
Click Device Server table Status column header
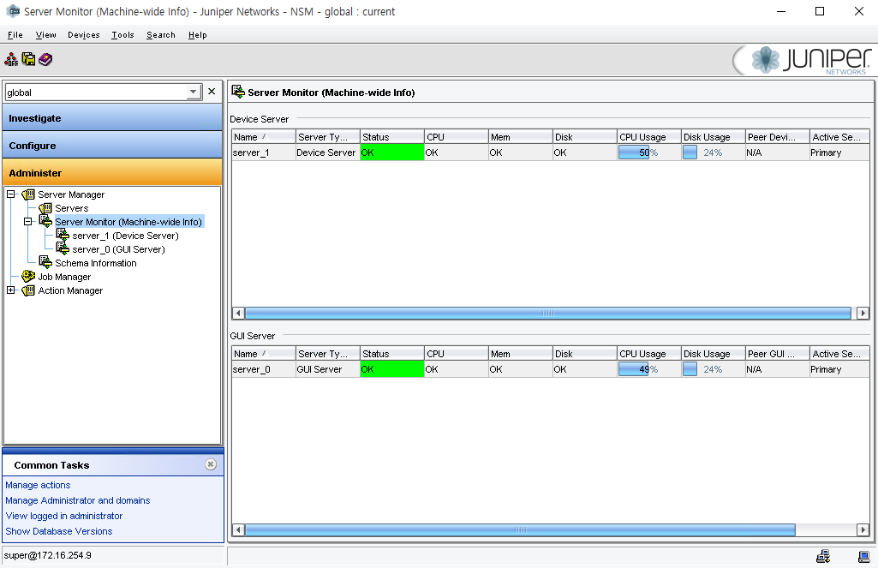[x=392, y=137]
